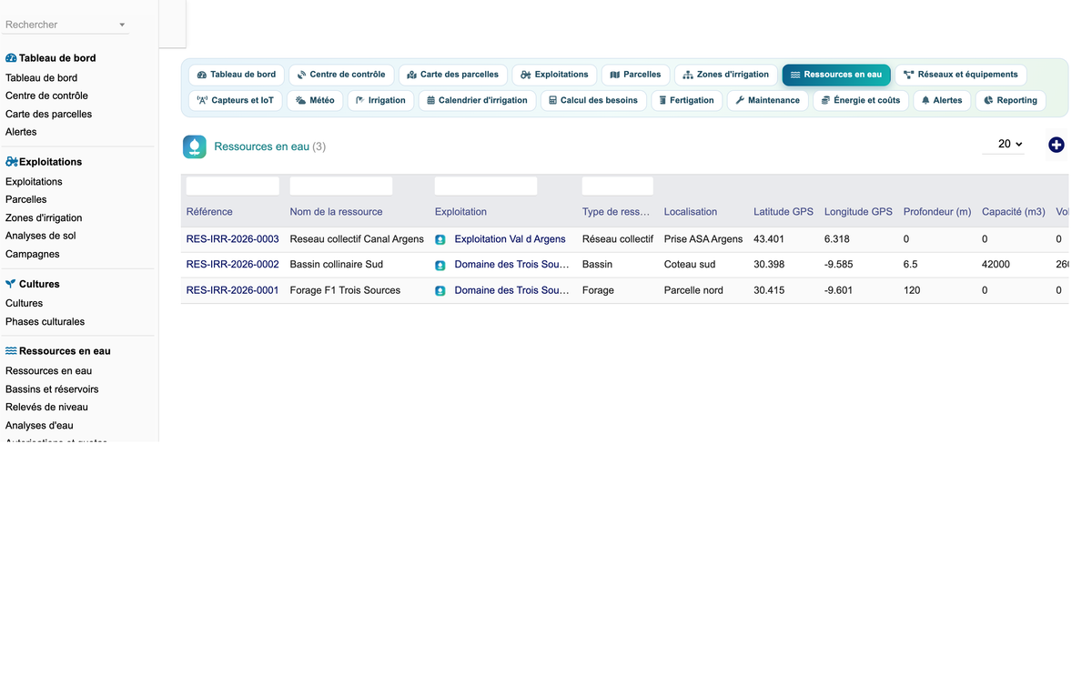Open the Irrigation tab
Screen dimensions: 1092x676
coord(380,100)
